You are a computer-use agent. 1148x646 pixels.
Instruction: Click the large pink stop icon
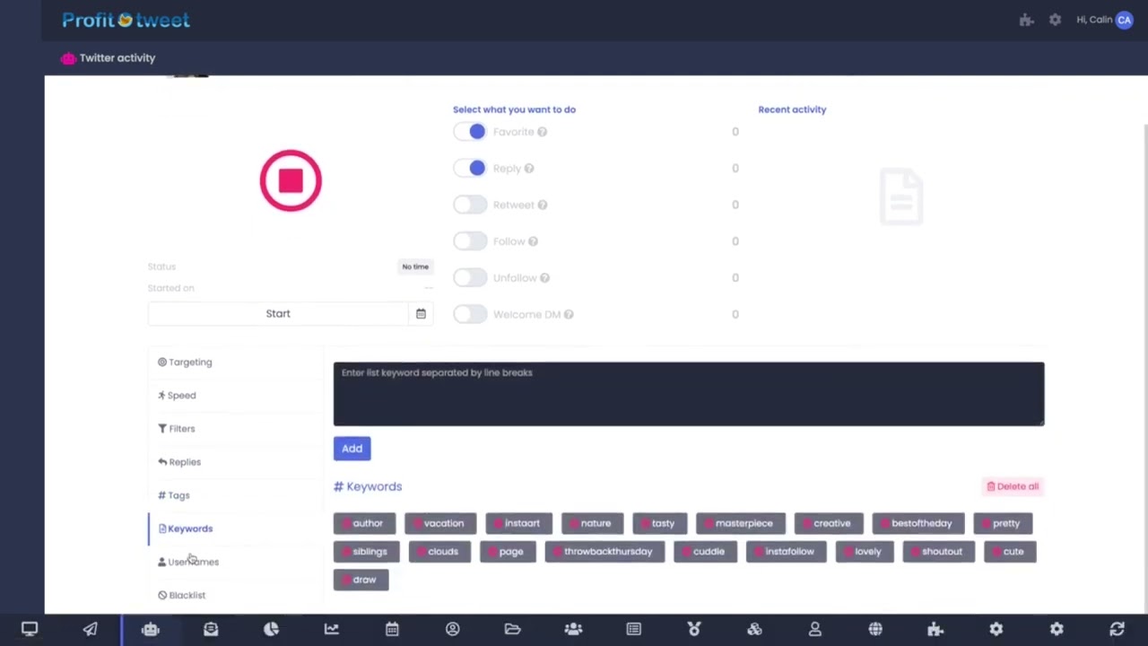pyautogui.click(x=291, y=180)
